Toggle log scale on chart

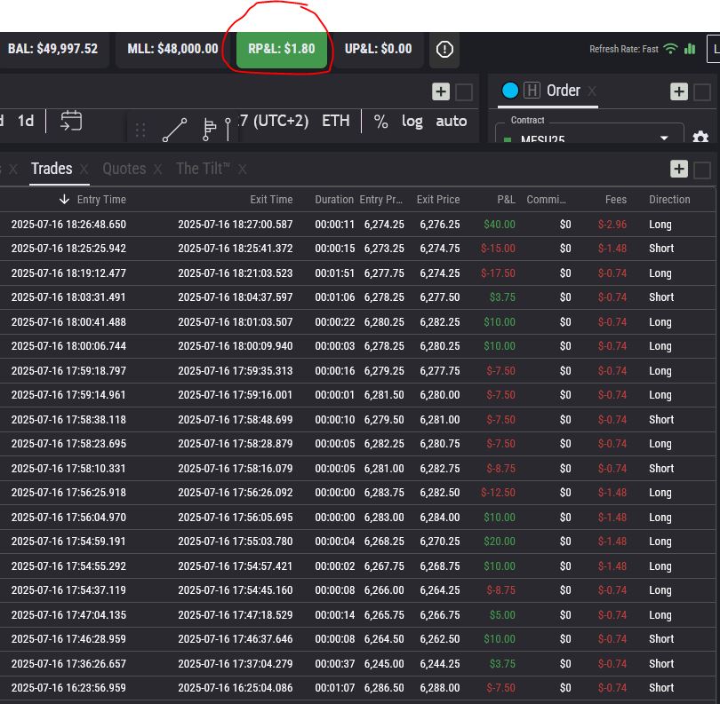(412, 122)
